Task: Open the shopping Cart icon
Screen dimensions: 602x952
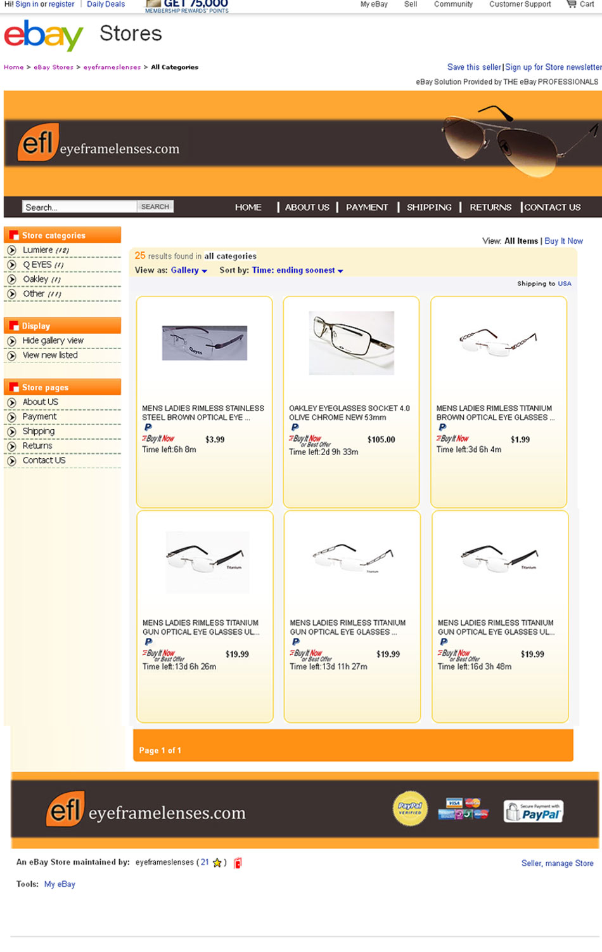Action: coord(572,4)
